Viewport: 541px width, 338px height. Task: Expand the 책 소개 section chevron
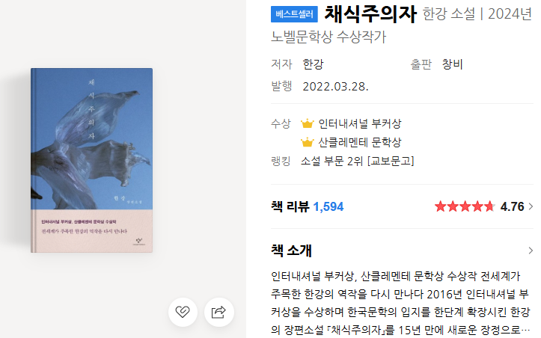[531, 251]
